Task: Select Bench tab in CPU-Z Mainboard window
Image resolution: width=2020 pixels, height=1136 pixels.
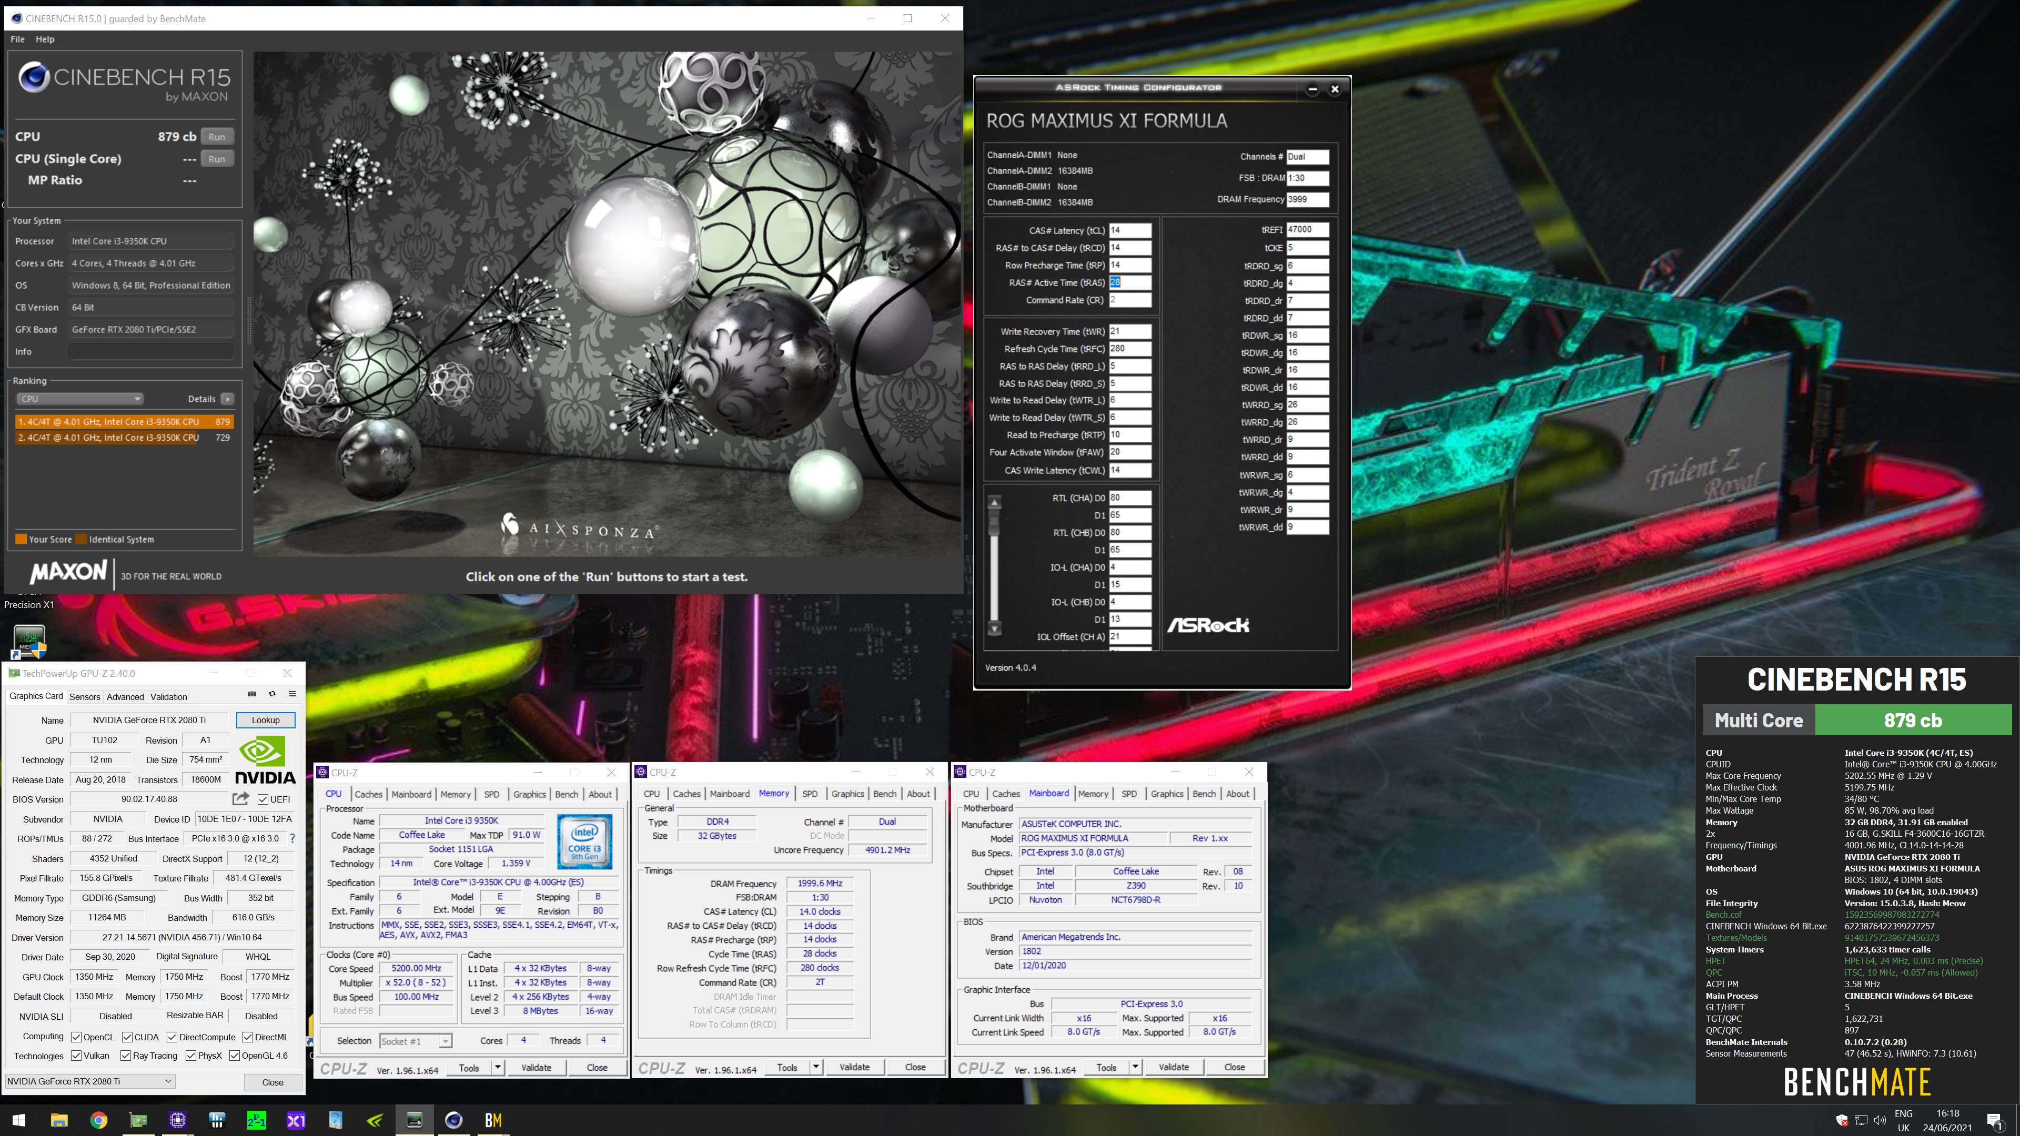Action: (1204, 794)
